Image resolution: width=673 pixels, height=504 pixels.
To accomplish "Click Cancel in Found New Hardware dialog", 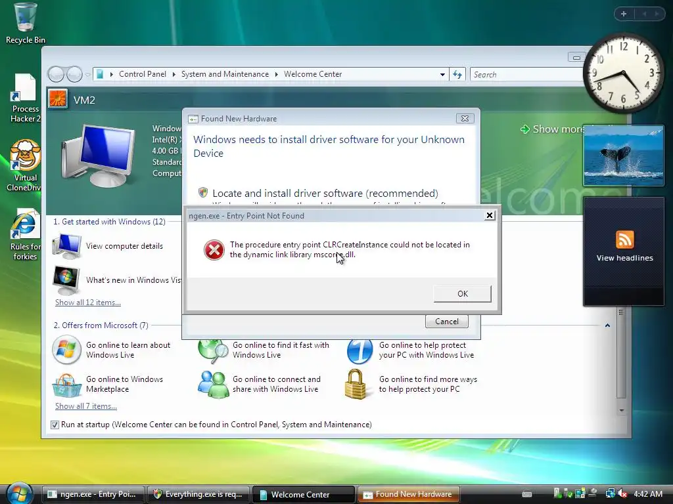I will point(446,322).
